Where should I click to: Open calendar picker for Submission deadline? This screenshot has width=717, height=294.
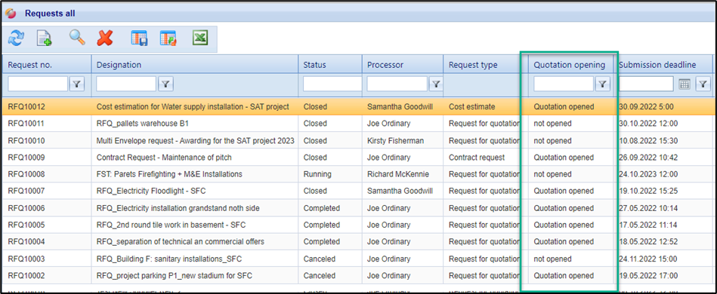[x=684, y=84]
